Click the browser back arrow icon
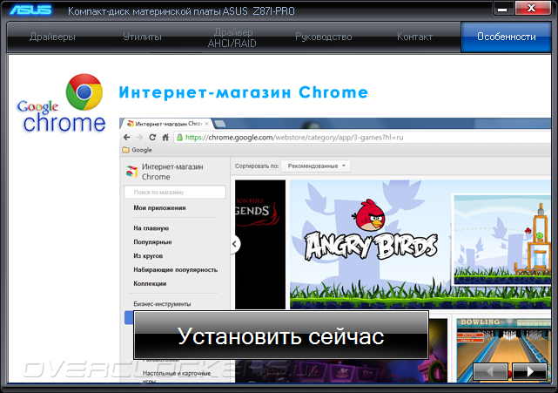The height and width of the screenshot is (393, 558). (x=127, y=137)
